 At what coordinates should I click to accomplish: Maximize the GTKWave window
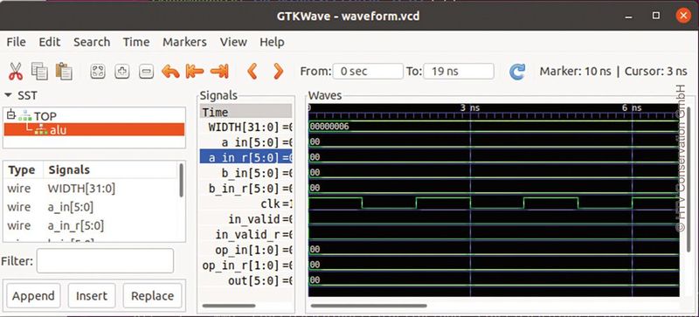[x=656, y=16]
